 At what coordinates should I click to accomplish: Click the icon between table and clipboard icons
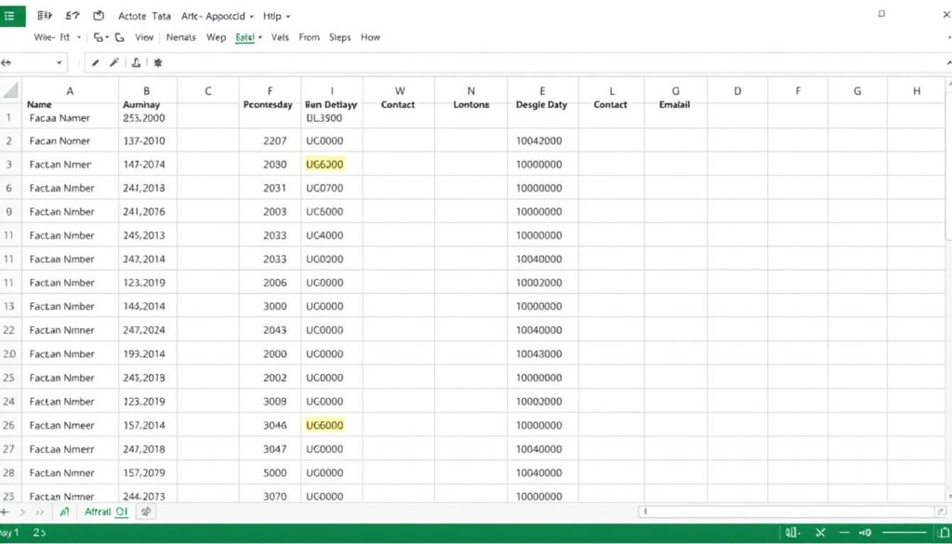pyautogui.click(x=73, y=16)
